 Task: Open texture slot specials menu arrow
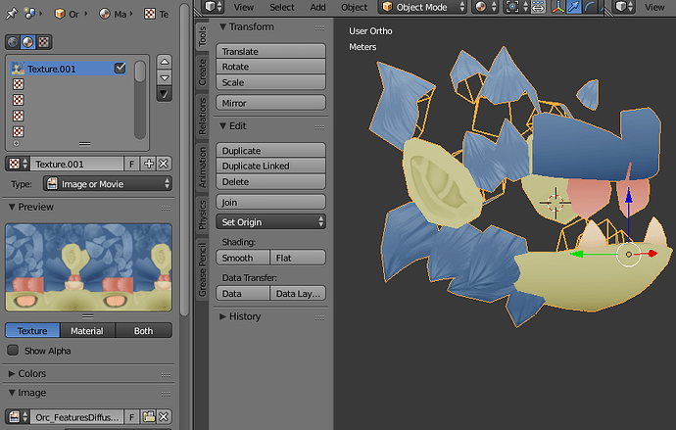point(165,94)
